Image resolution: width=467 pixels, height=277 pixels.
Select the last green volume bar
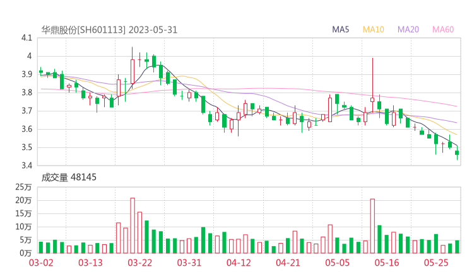(x=457, y=247)
